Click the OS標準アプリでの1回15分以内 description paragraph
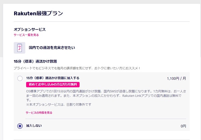This screenshot has width=201, height=140. coord(106,95)
